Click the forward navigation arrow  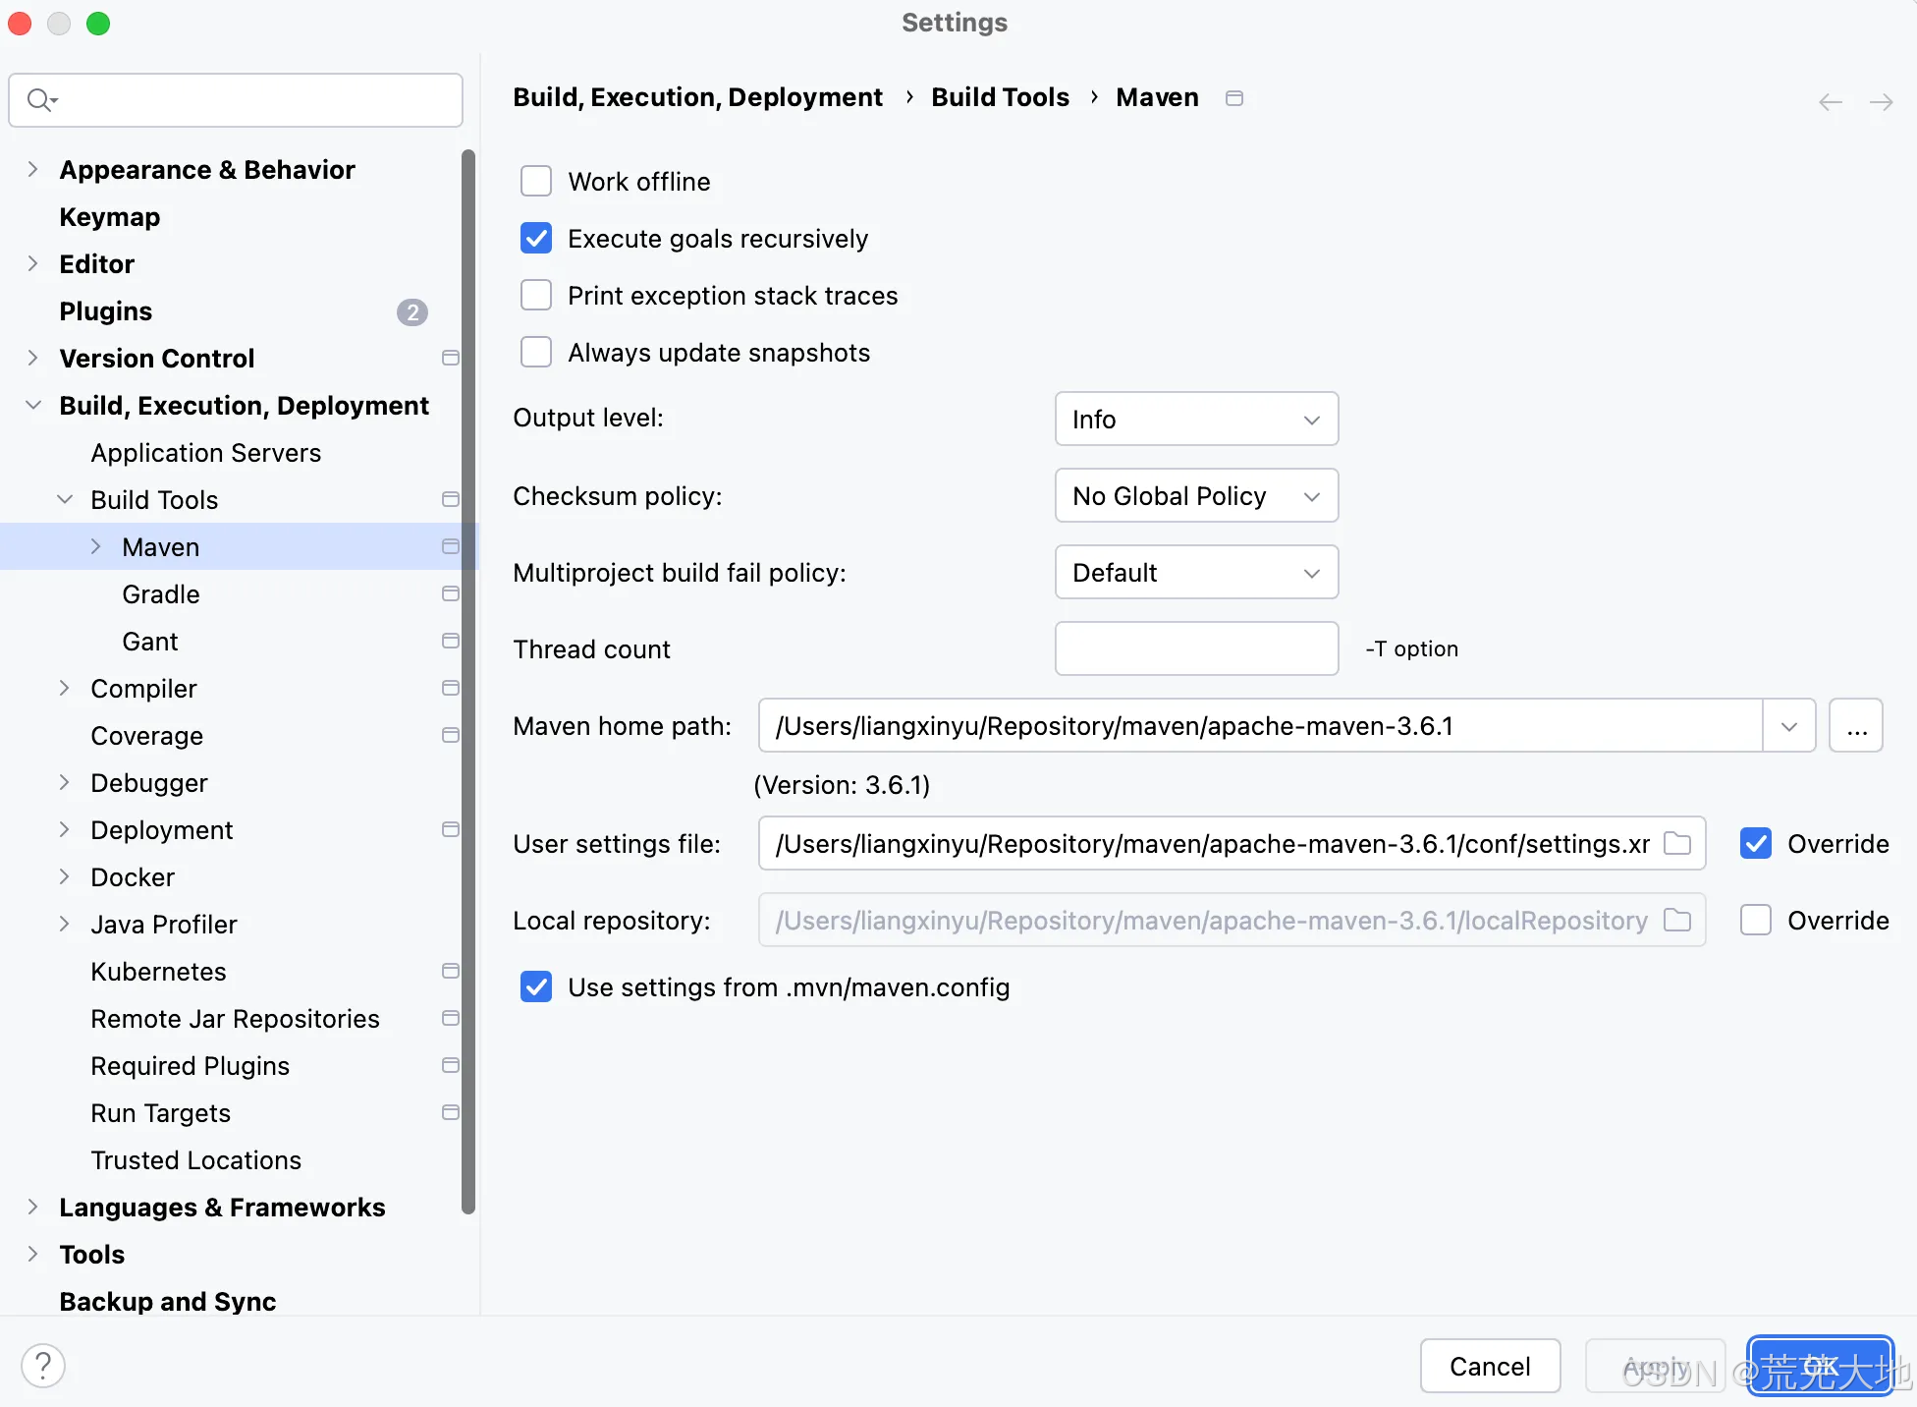[x=1881, y=102]
